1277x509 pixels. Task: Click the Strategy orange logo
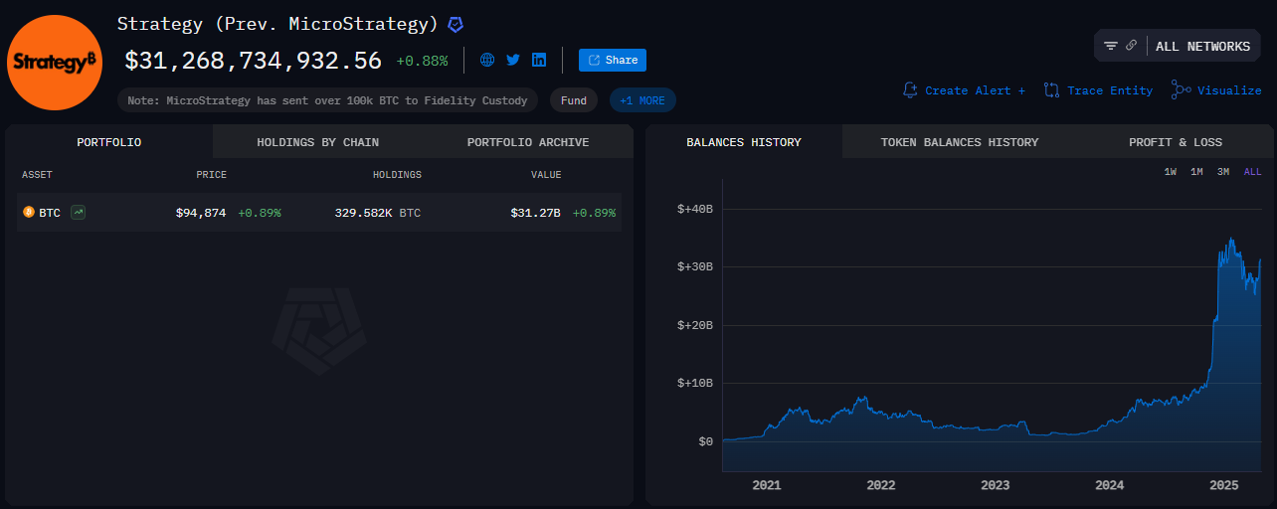point(55,62)
